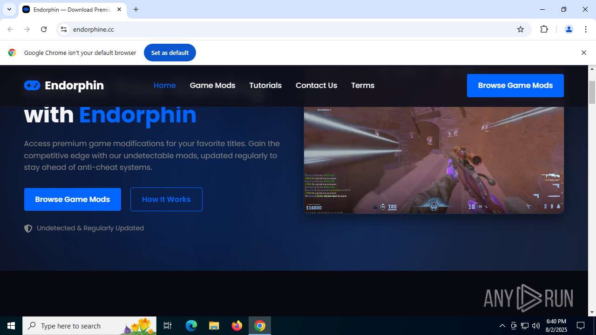Go back with the browser back arrow

[10, 29]
